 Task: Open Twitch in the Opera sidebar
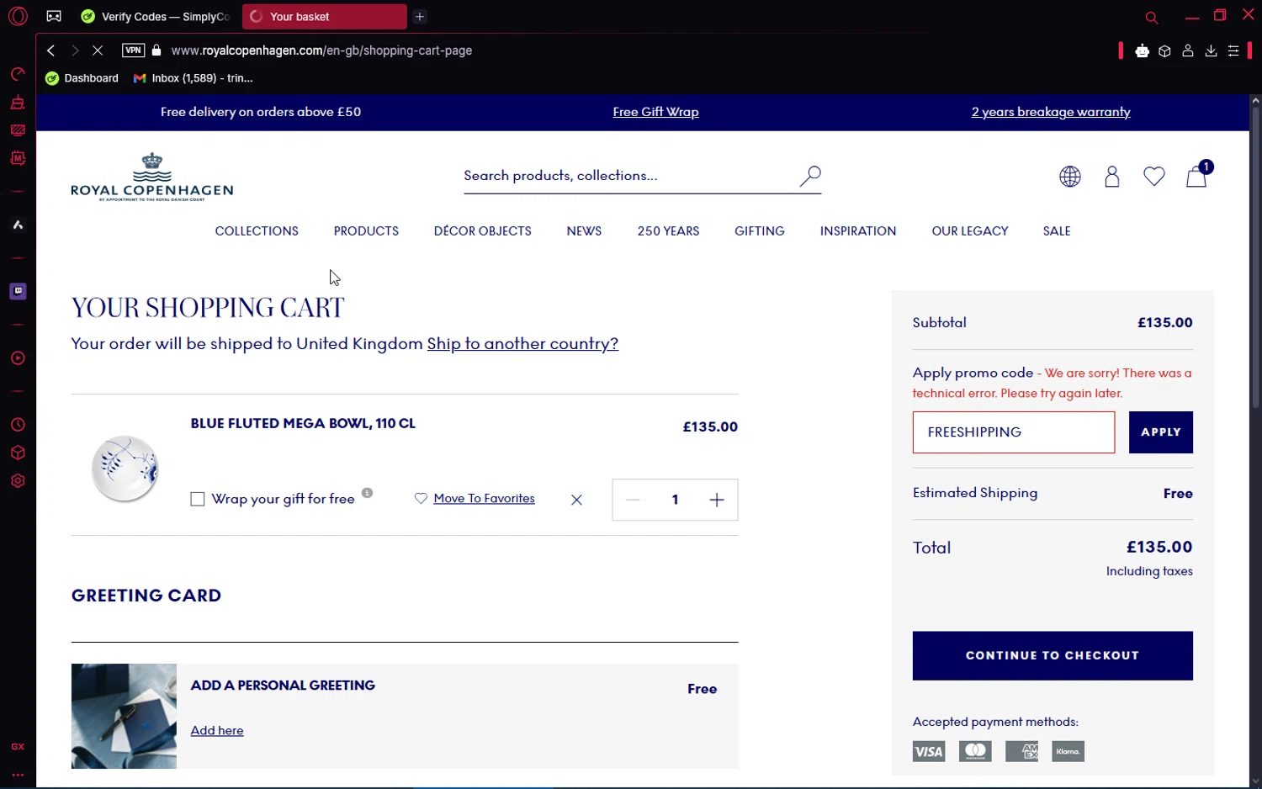point(18,291)
